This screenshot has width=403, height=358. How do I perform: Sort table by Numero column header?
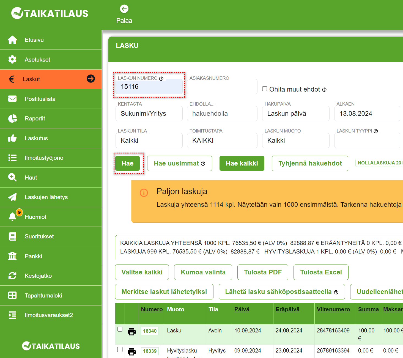tap(152, 309)
